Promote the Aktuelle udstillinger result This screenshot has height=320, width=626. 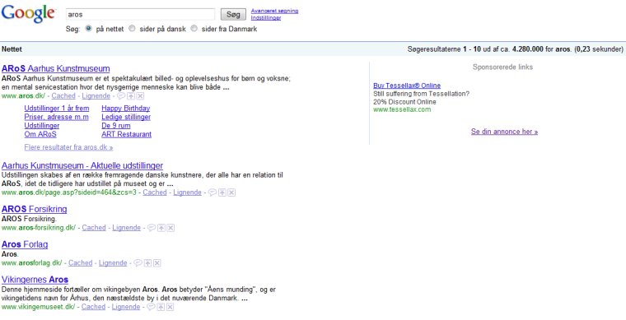coord(222,192)
